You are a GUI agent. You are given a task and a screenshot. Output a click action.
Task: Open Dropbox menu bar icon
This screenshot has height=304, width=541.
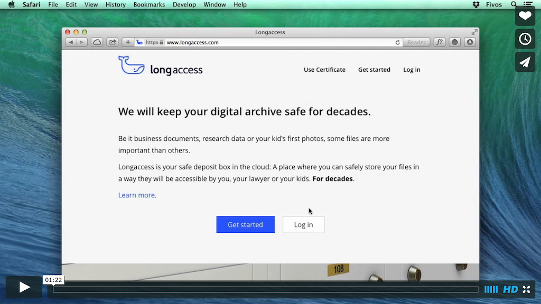click(x=476, y=4)
